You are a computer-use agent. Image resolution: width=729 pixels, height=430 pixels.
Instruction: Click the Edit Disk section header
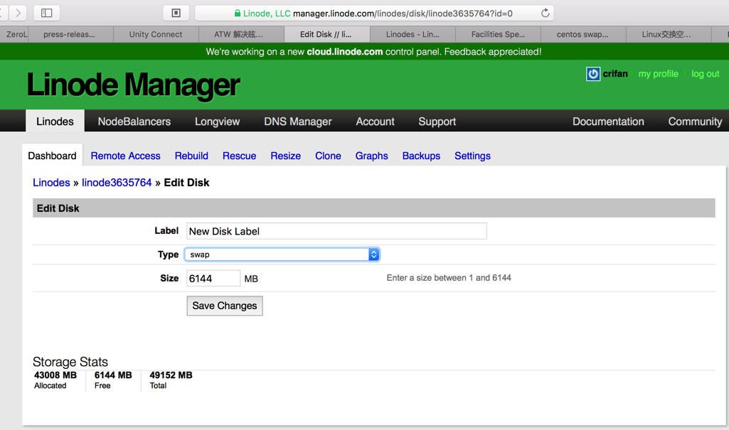click(374, 208)
